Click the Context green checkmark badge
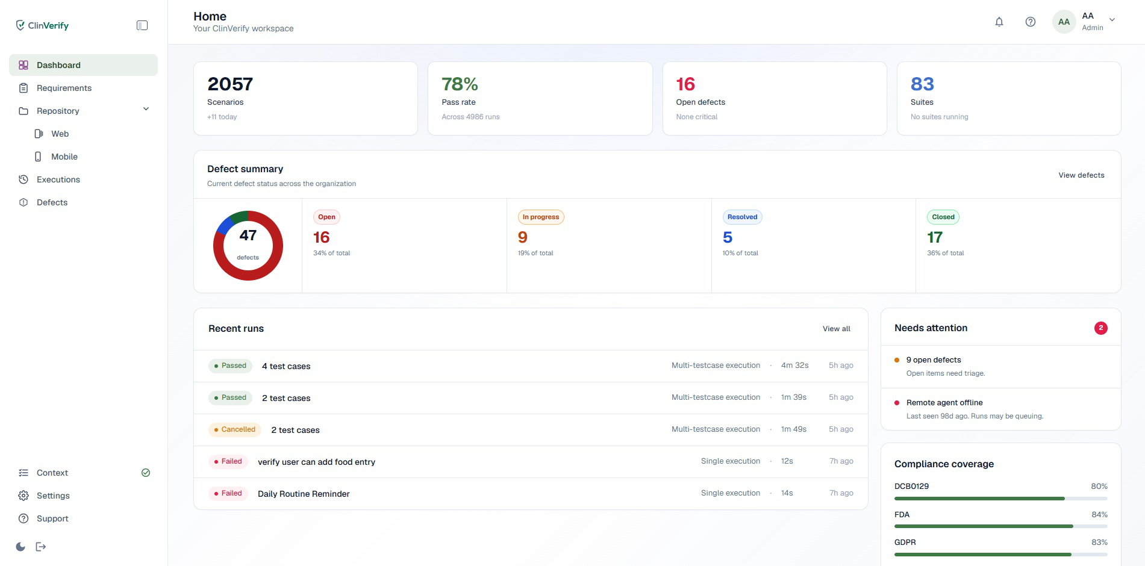The height and width of the screenshot is (566, 1145). click(x=146, y=473)
